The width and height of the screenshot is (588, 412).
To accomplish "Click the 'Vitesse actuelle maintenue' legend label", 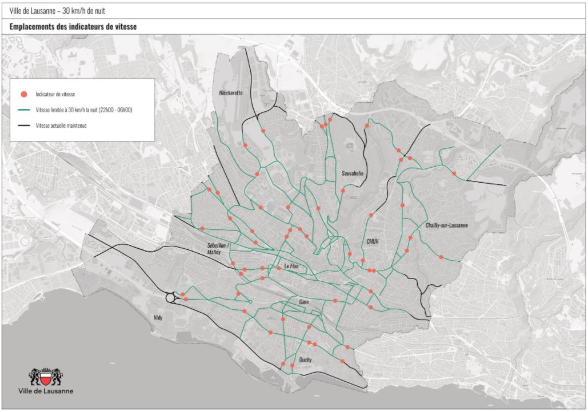I will pos(61,126).
